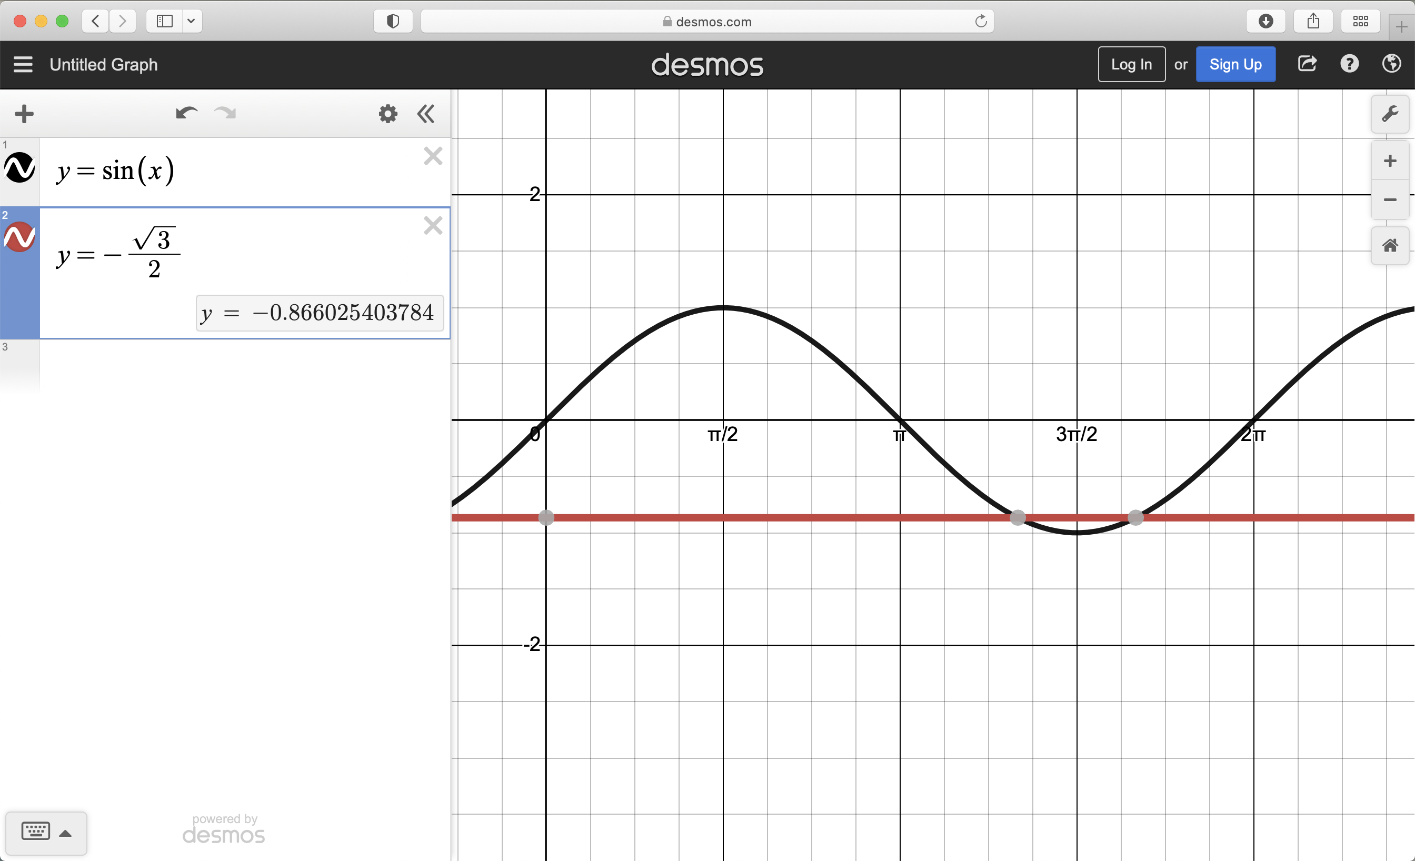The width and height of the screenshot is (1415, 861).
Task: Collapse the expression list panel
Action: click(x=425, y=113)
